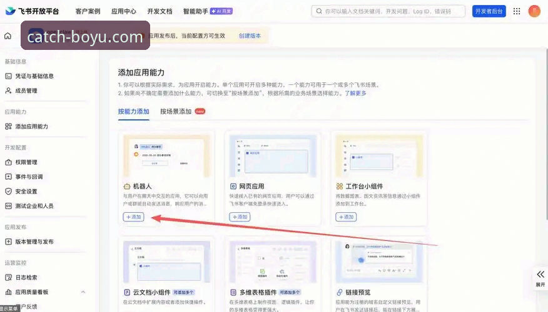Screen dimensions: 548x312
Task: Click the 权限管理 lock icon
Action: click(x=8, y=162)
